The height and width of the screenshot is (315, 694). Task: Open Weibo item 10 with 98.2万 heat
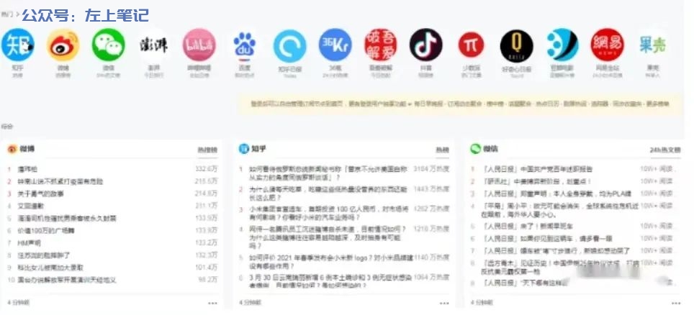[x=67, y=280]
